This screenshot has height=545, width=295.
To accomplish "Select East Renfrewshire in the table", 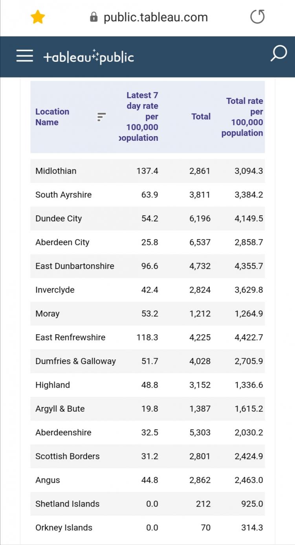I will point(70,337).
